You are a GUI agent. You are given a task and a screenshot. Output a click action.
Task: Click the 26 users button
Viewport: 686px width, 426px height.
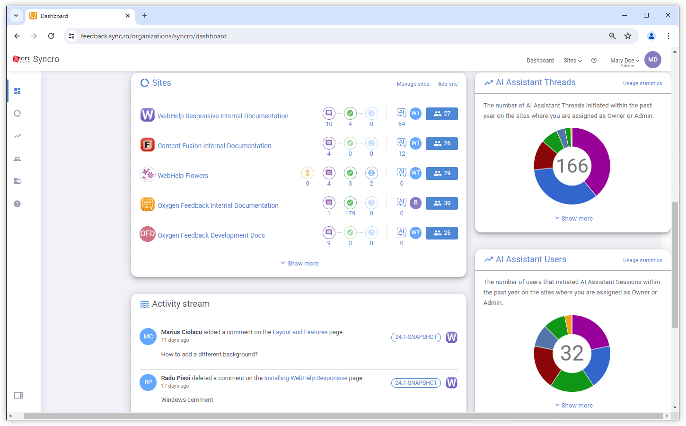442,143
